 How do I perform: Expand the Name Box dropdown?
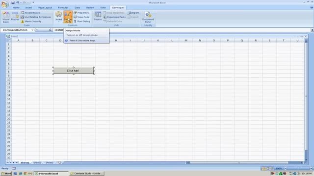click(x=32, y=30)
